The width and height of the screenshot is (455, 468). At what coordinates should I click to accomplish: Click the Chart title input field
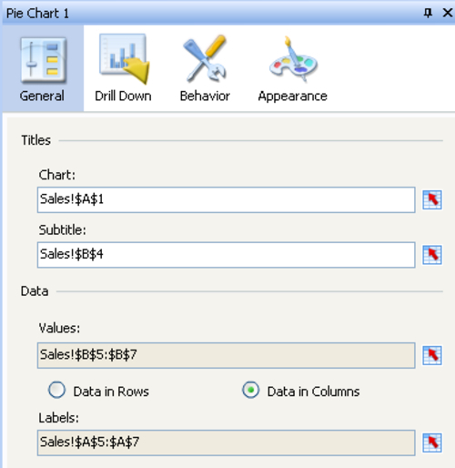pyautogui.click(x=227, y=200)
